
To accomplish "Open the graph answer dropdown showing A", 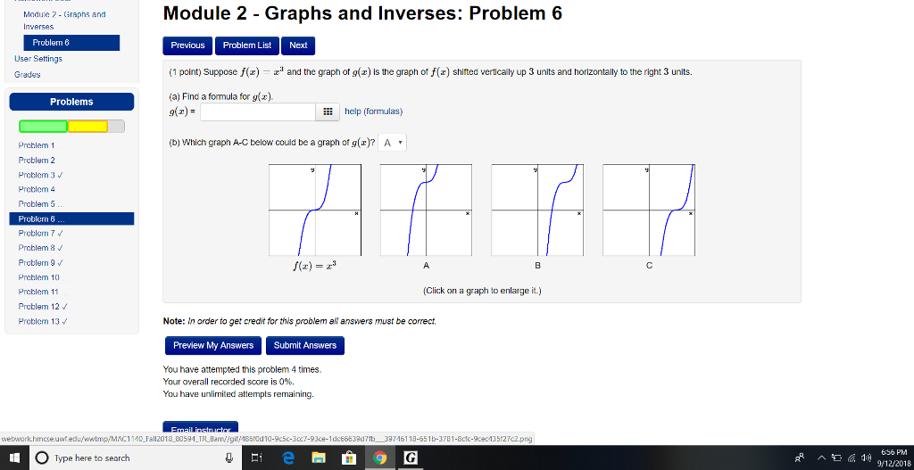I will pyautogui.click(x=393, y=143).
